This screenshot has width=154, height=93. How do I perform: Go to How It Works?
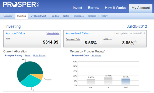coord(115,8)
